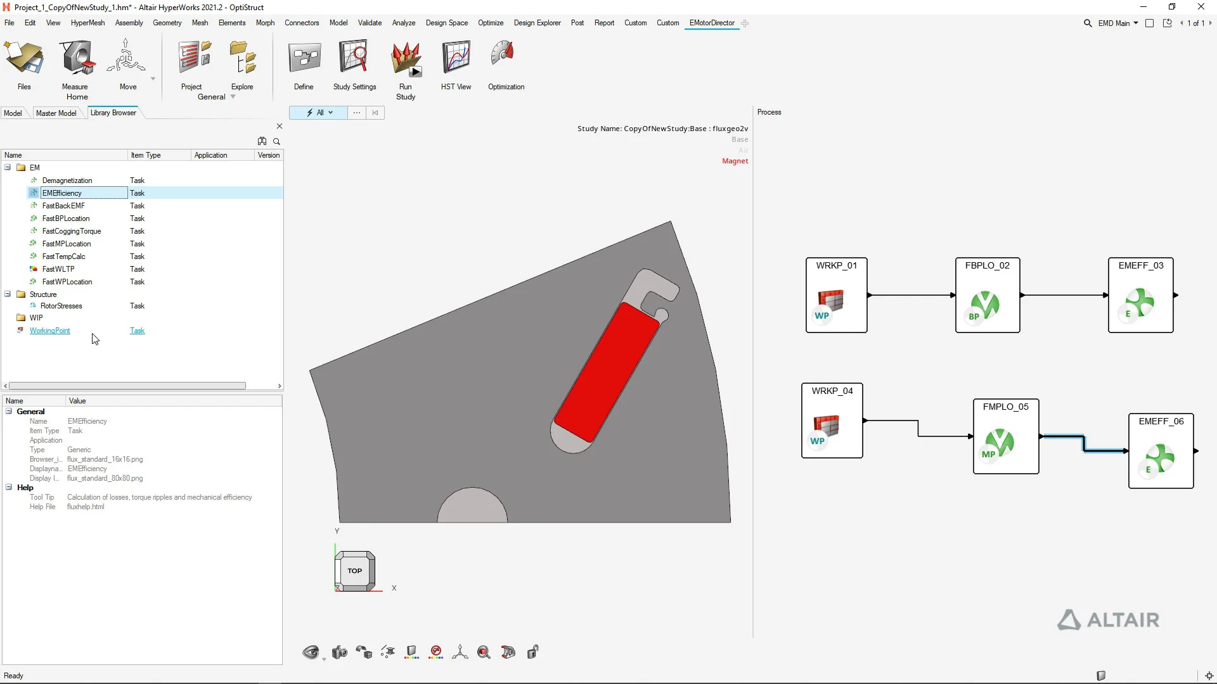Open the Files ribbon tool
Viewport: 1217px width, 684px height.
point(24,65)
